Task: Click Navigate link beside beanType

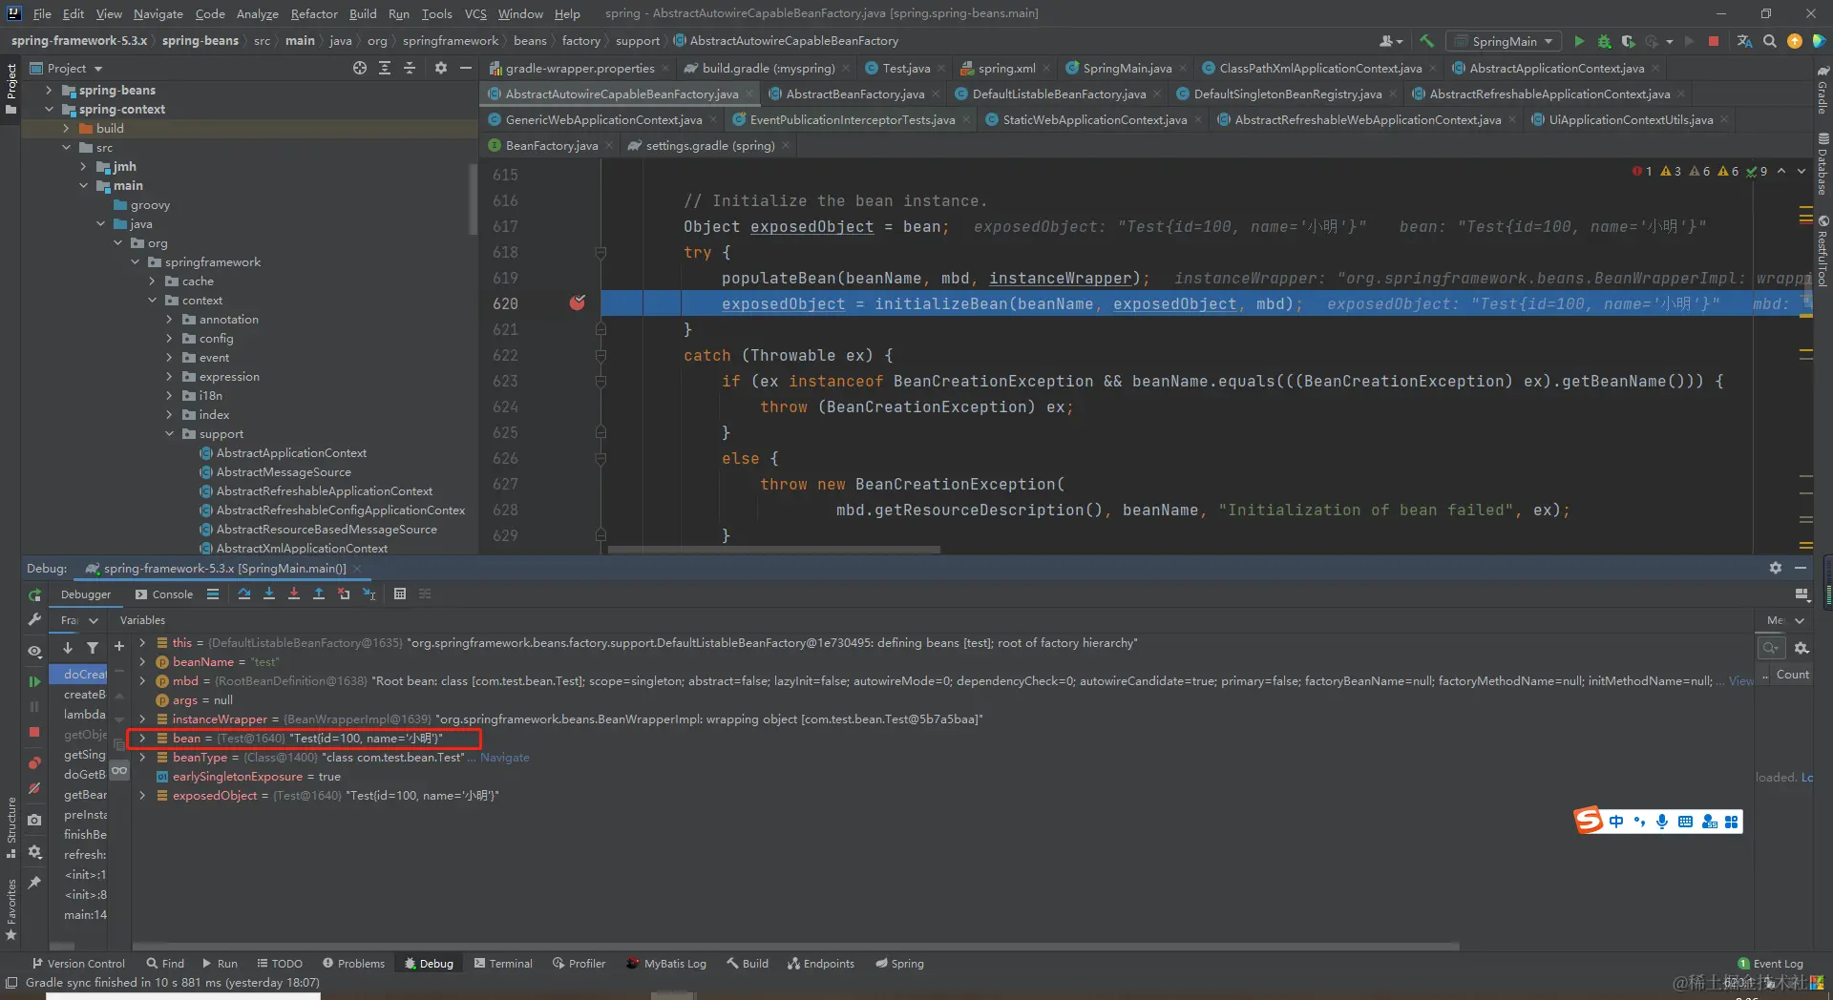Action: coord(505,758)
